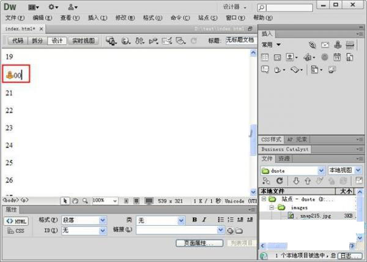The height and width of the screenshot is (262, 367).
Task: Click the 标题 document title input field
Action: [239, 40]
